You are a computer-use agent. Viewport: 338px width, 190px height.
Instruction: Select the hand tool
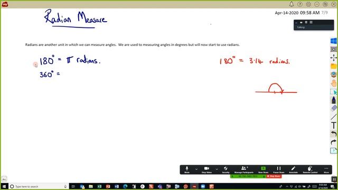point(334,83)
